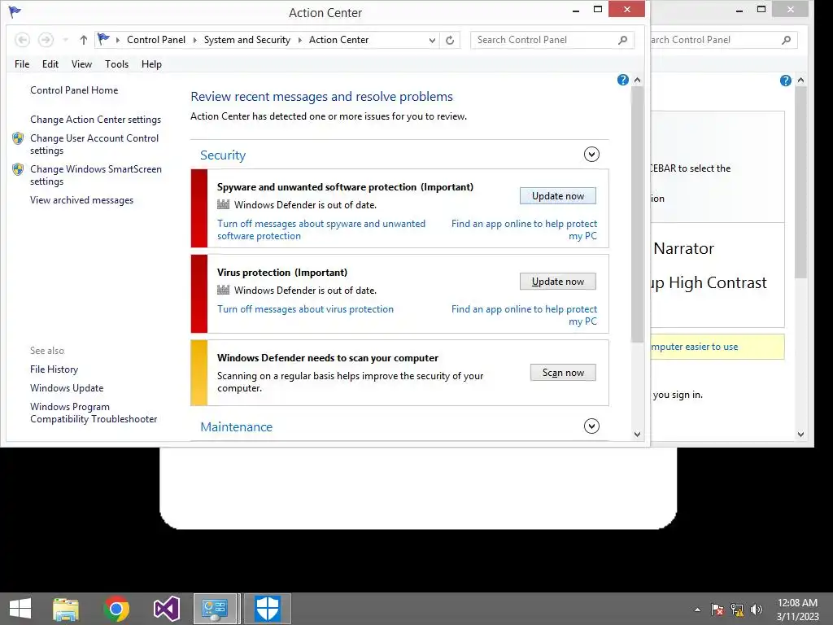Open the File menu
This screenshot has width=833, height=625.
click(x=22, y=64)
